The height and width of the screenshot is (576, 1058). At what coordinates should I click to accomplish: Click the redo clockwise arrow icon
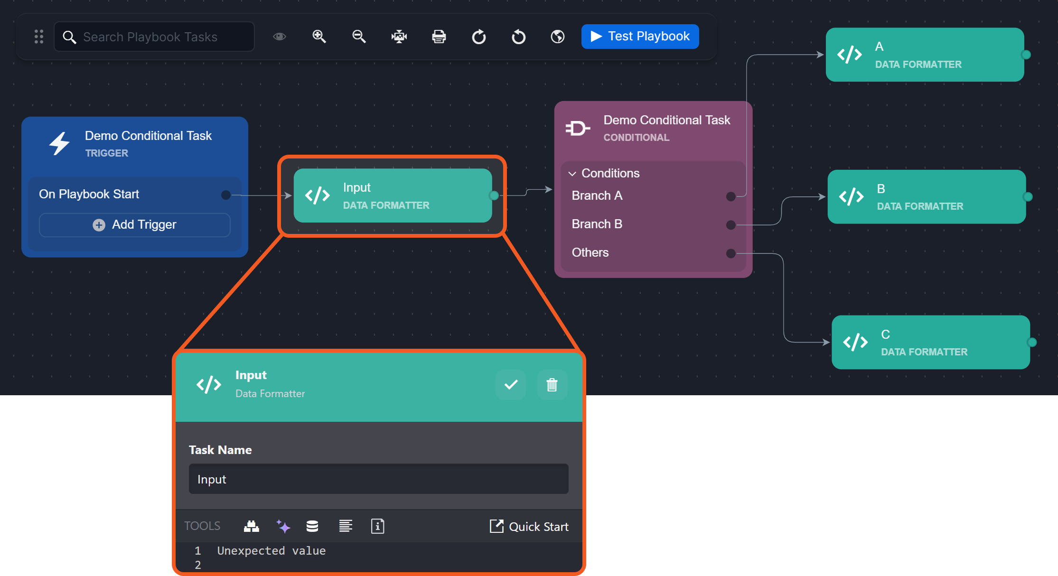click(x=478, y=37)
